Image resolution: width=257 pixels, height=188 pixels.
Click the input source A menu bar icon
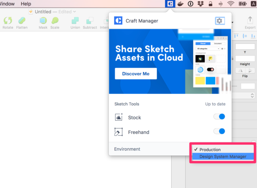click(253, 4)
